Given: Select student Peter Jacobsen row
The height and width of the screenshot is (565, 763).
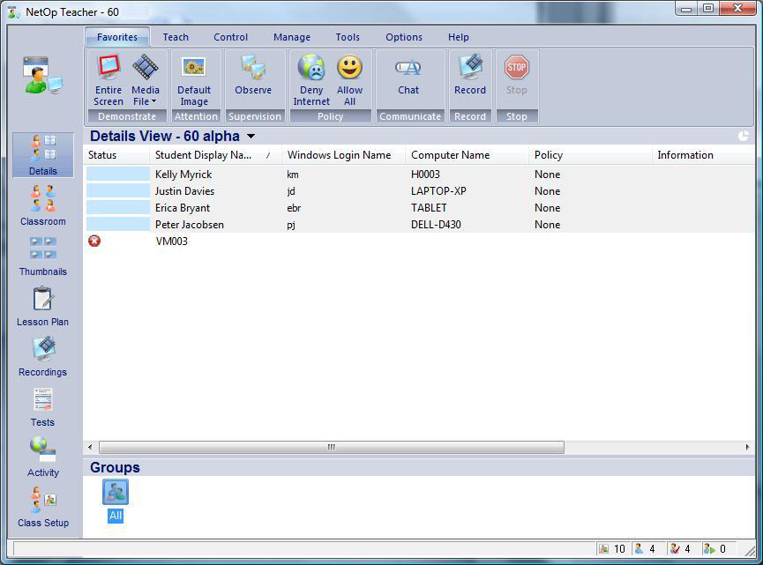Looking at the screenshot, I should 420,225.
